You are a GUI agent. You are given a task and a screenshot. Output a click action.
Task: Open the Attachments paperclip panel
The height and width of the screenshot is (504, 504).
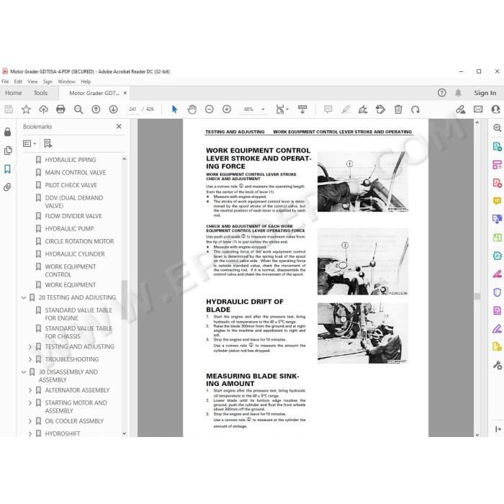[x=7, y=187]
